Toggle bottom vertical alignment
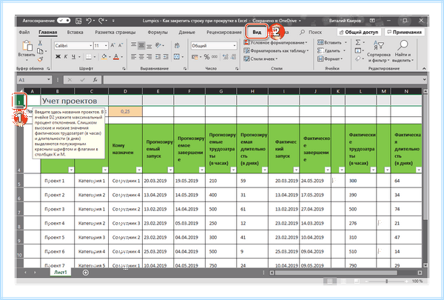444x300 pixels. [149, 46]
